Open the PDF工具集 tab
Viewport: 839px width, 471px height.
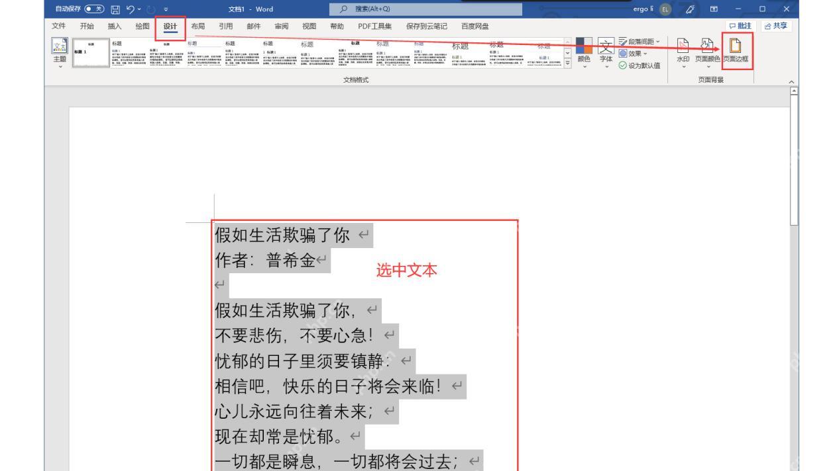tap(374, 26)
